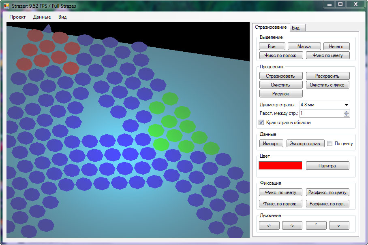Increase the 'Расст. между стр.' spinner value
The image size is (368, 245).
pyautogui.click(x=347, y=112)
